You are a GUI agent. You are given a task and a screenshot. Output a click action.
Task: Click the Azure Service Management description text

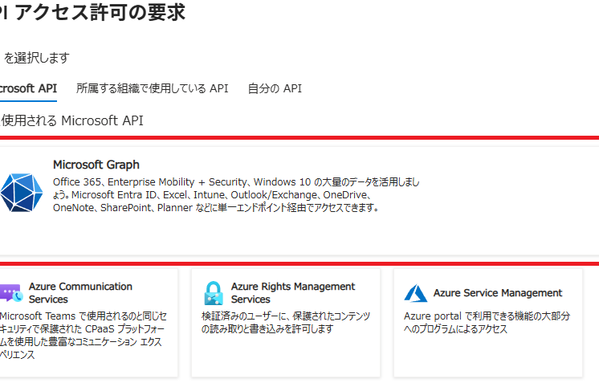[x=486, y=323]
